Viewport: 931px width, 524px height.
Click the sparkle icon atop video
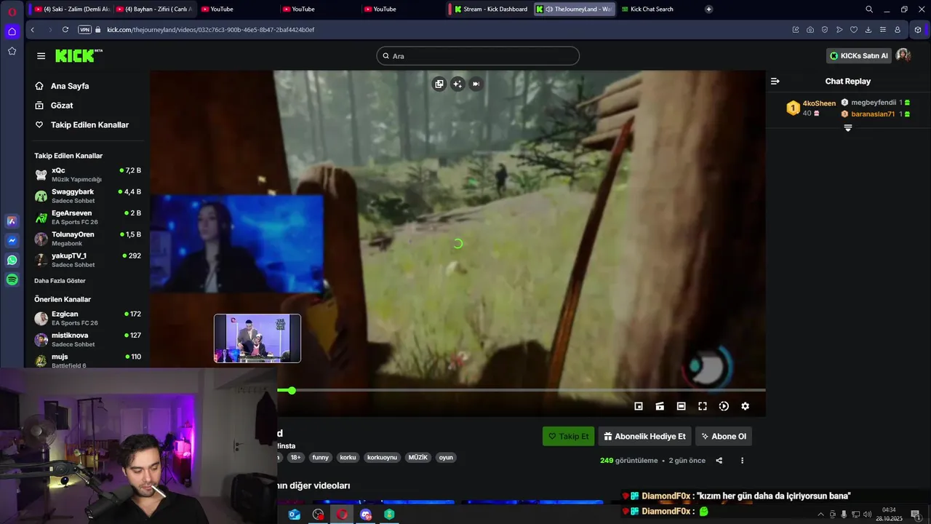tap(457, 84)
